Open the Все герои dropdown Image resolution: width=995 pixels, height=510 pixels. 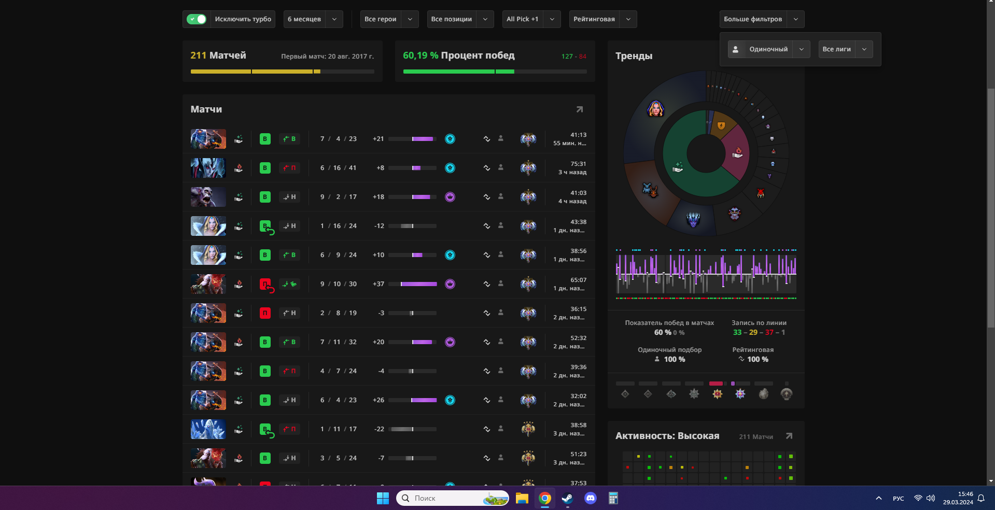pos(389,19)
